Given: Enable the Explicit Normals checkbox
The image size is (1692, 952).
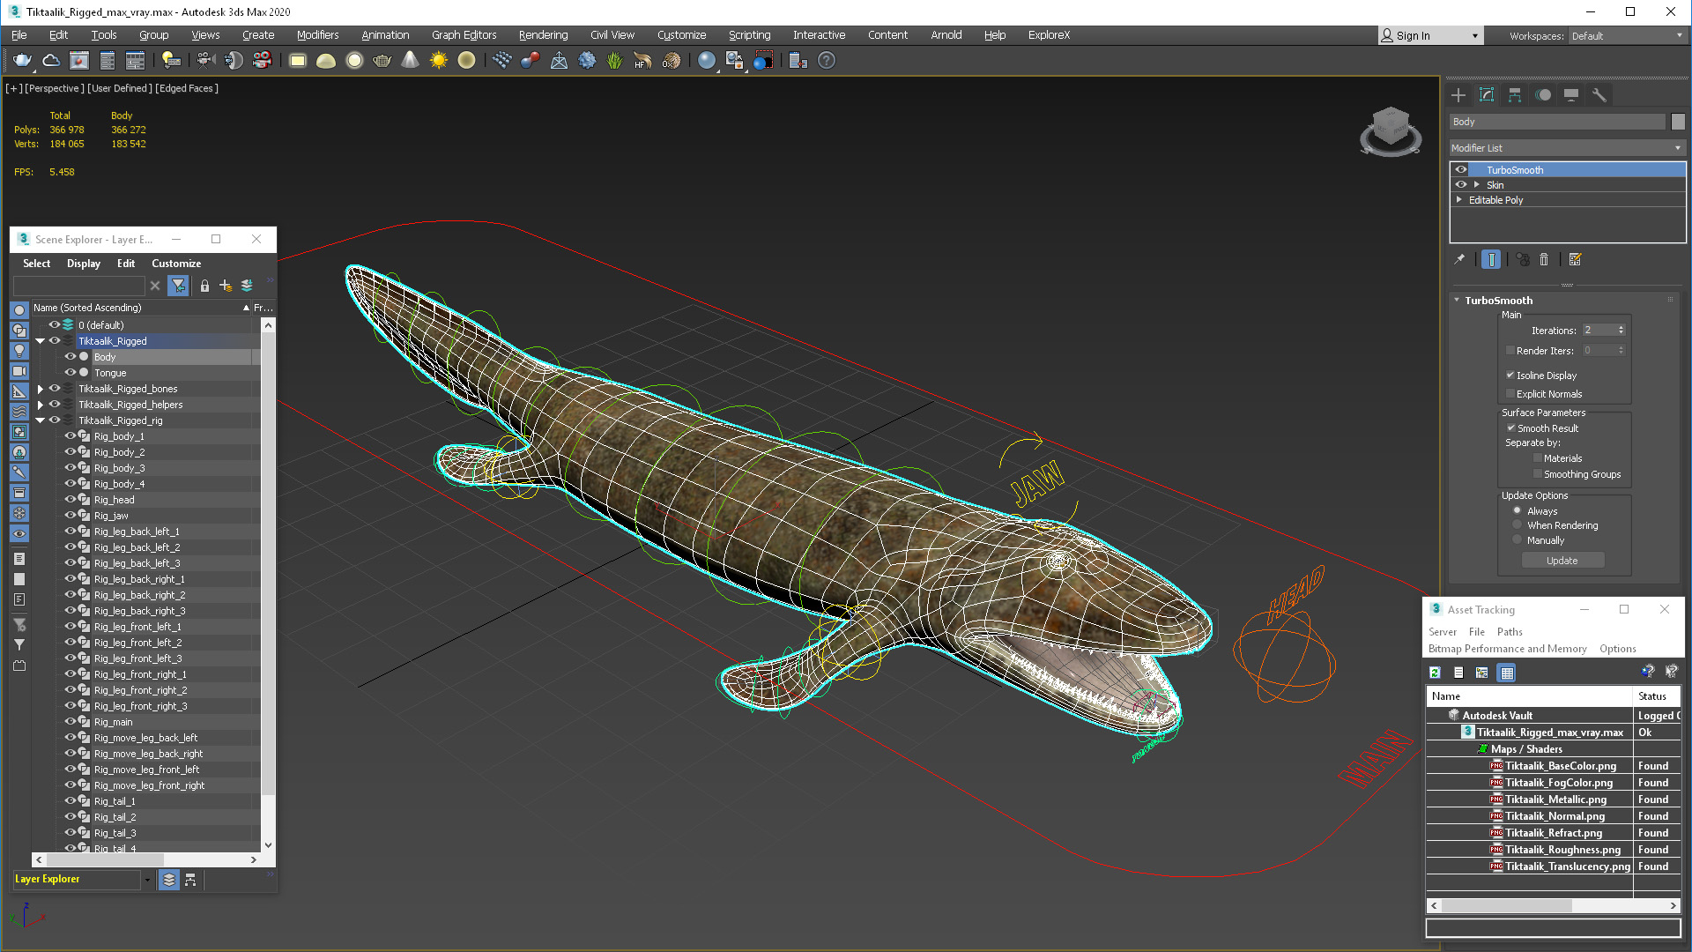Looking at the screenshot, I should [1510, 394].
